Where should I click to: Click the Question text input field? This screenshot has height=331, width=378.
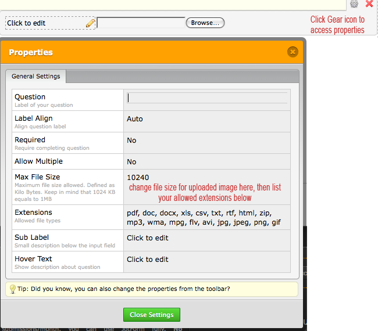pyautogui.click(x=206, y=98)
